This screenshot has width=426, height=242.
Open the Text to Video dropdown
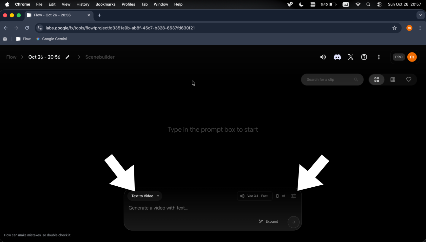tap(145, 196)
